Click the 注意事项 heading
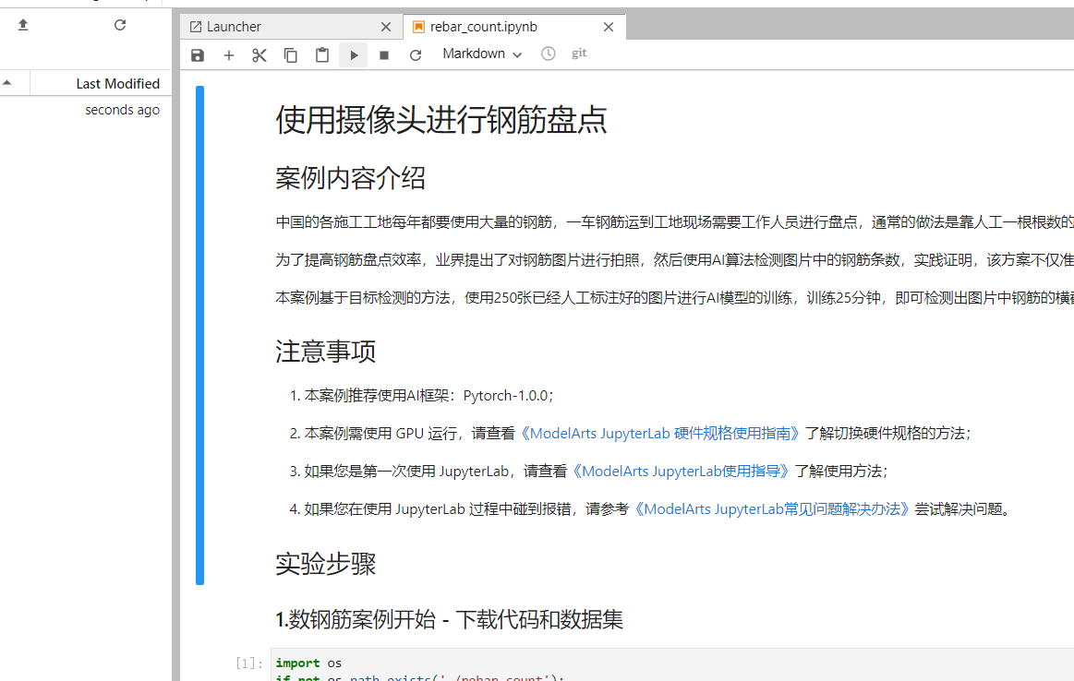The image size is (1074, 681). (x=325, y=351)
